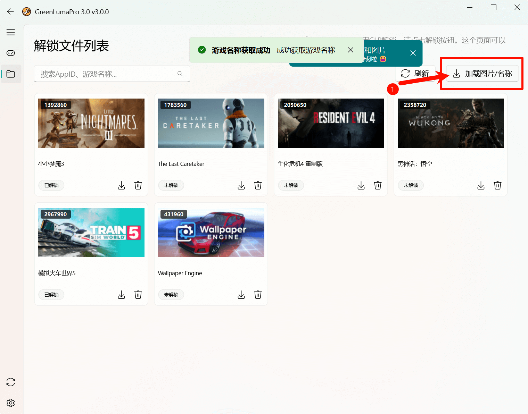The height and width of the screenshot is (414, 528).
Task: Delete the 黑神话：悟空 entry
Action: 497,185
